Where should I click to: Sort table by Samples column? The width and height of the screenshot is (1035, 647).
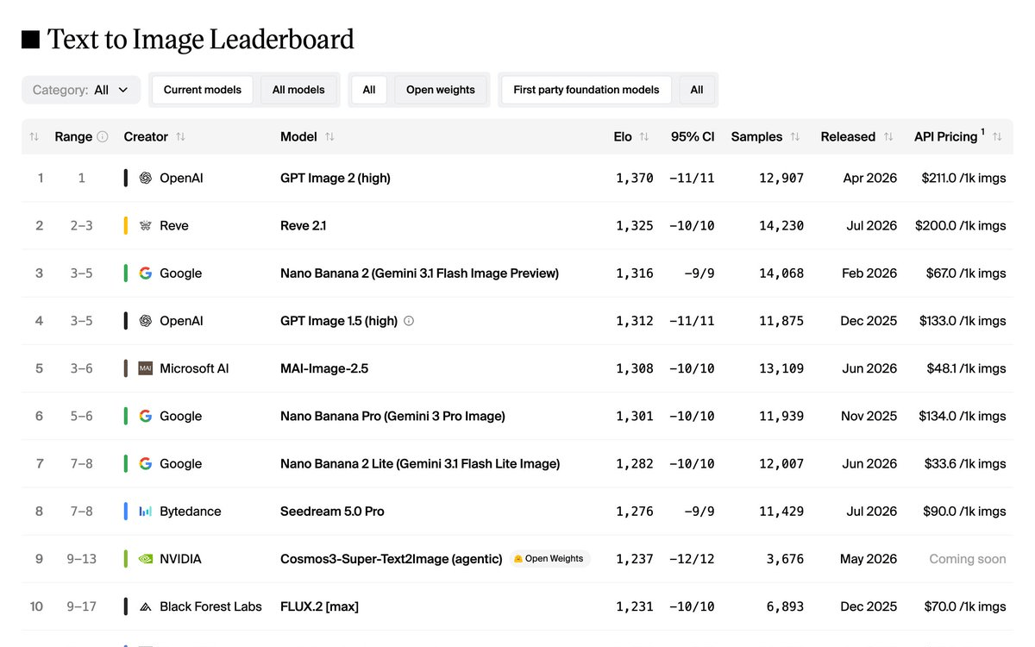[794, 136]
